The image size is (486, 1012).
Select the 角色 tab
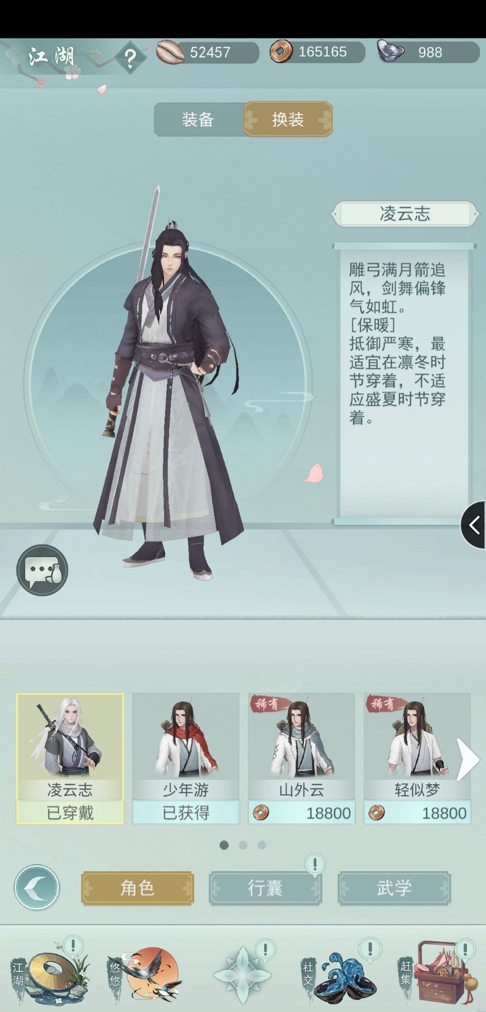point(137,888)
